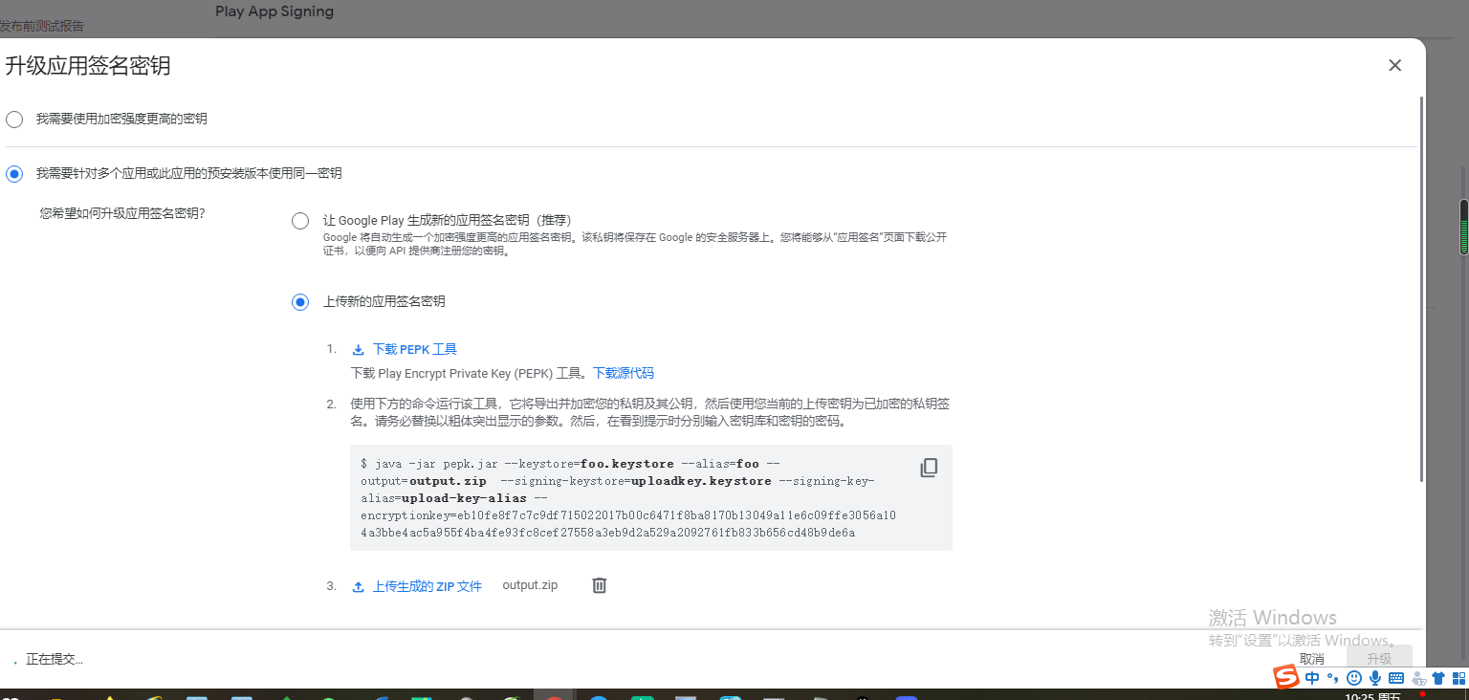Open the 下载源代码 link
This screenshot has width=1469, height=700.
(x=624, y=373)
